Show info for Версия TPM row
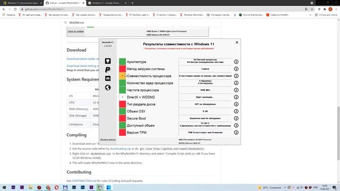340x191 pixels. 236,133
